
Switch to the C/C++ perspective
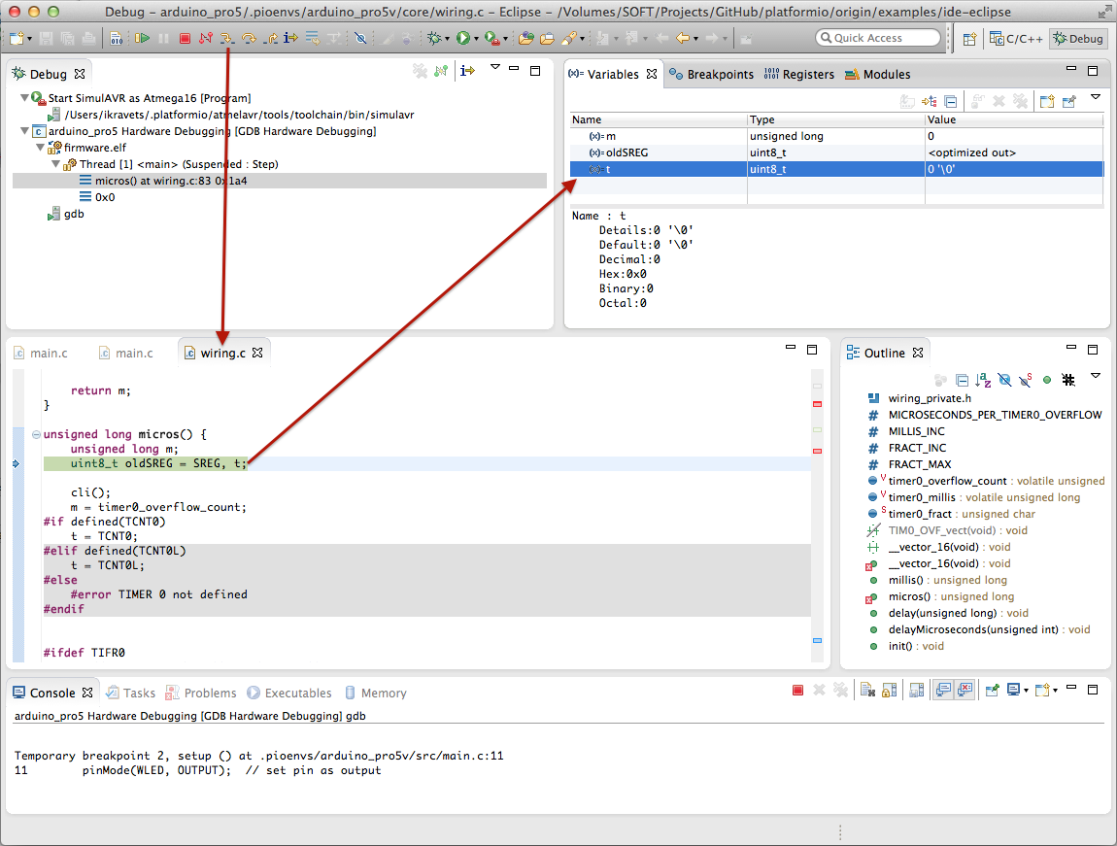point(1017,39)
